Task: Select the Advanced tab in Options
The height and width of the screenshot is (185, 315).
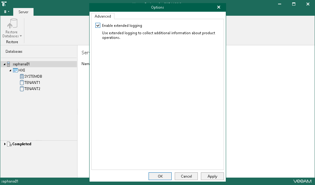Action: pos(103,16)
